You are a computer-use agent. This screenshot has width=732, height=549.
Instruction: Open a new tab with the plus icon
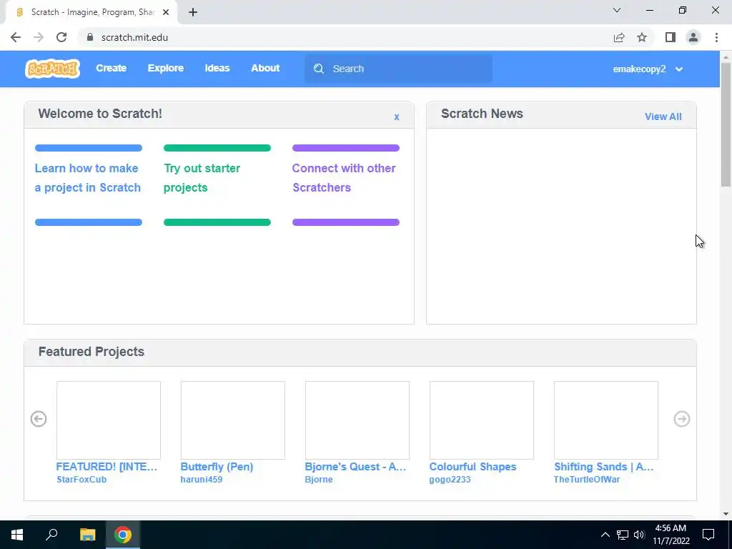tap(193, 12)
